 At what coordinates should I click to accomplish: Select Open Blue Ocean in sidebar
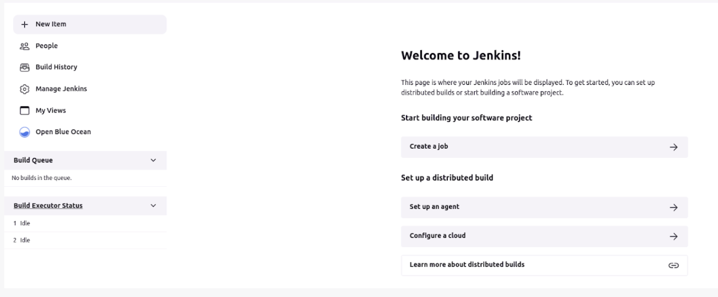tap(63, 132)
